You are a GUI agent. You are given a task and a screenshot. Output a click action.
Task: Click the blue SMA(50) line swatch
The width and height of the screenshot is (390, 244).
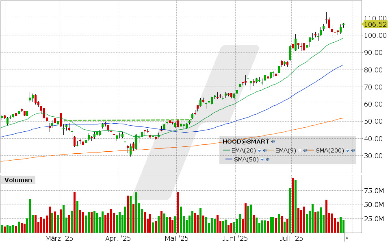pos(229,159)
